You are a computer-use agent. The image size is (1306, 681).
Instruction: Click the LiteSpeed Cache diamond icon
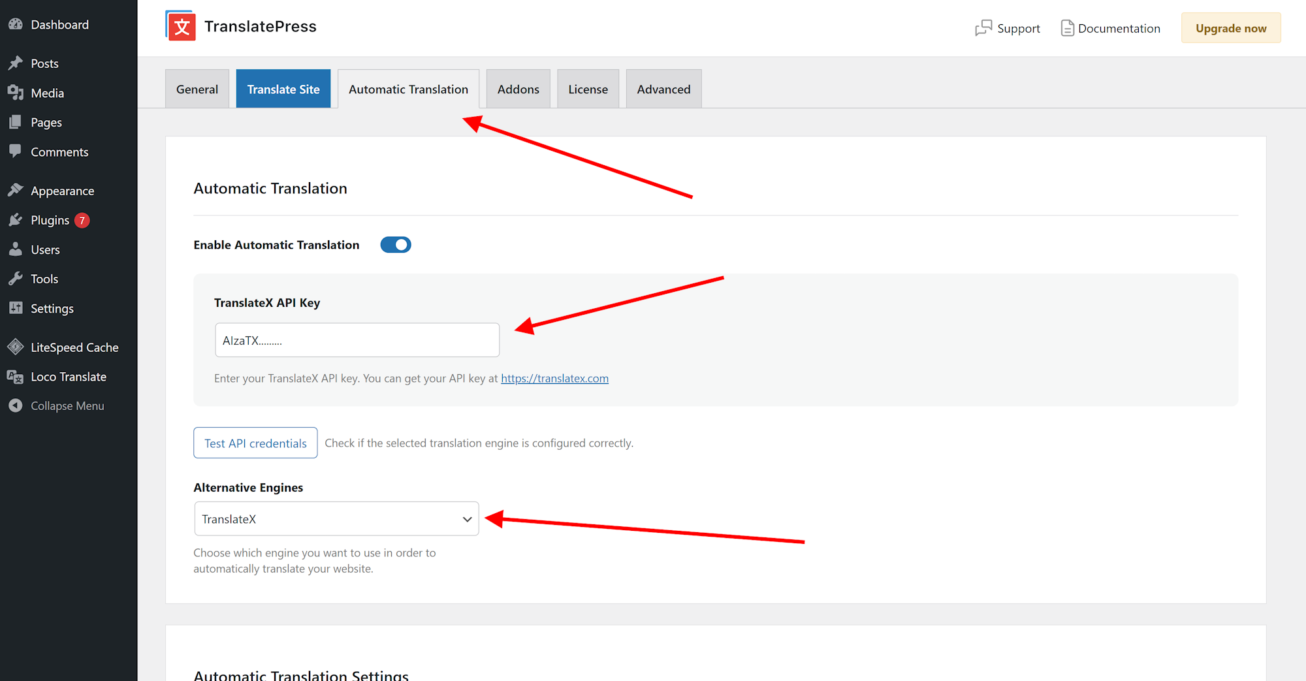point(16,347)
